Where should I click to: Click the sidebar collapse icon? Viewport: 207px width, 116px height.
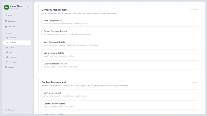[28, 7]
